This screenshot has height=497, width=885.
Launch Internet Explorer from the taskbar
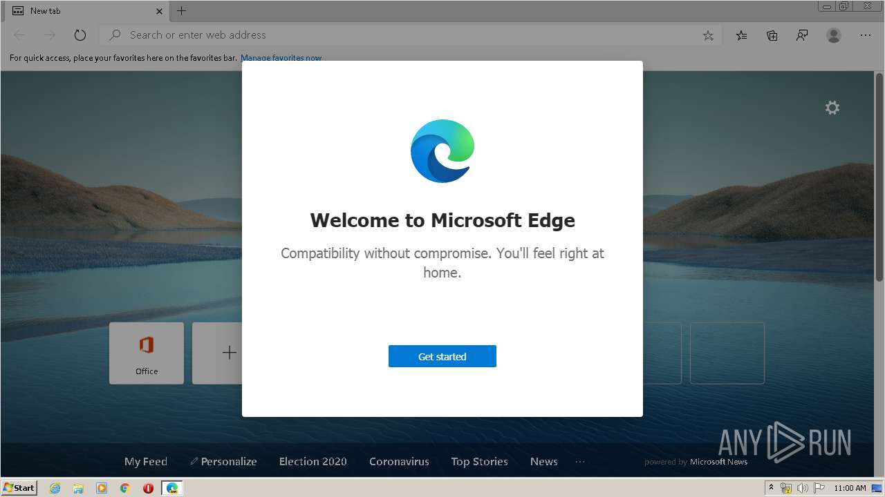[x=55, y=488]
